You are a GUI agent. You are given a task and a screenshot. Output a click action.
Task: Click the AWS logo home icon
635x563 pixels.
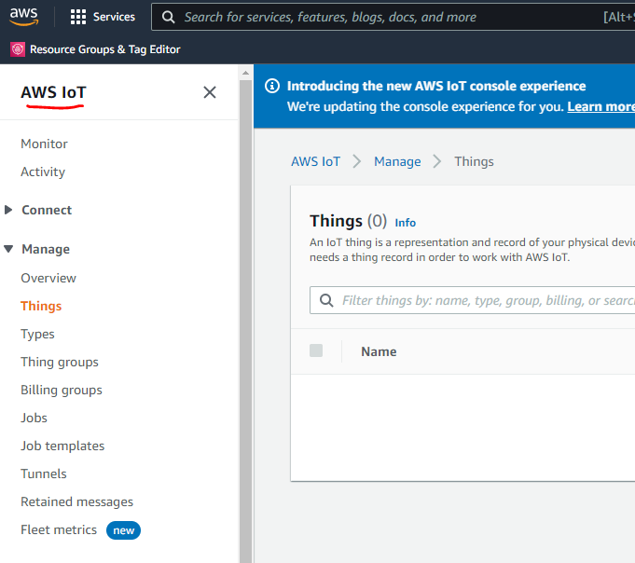24,16
